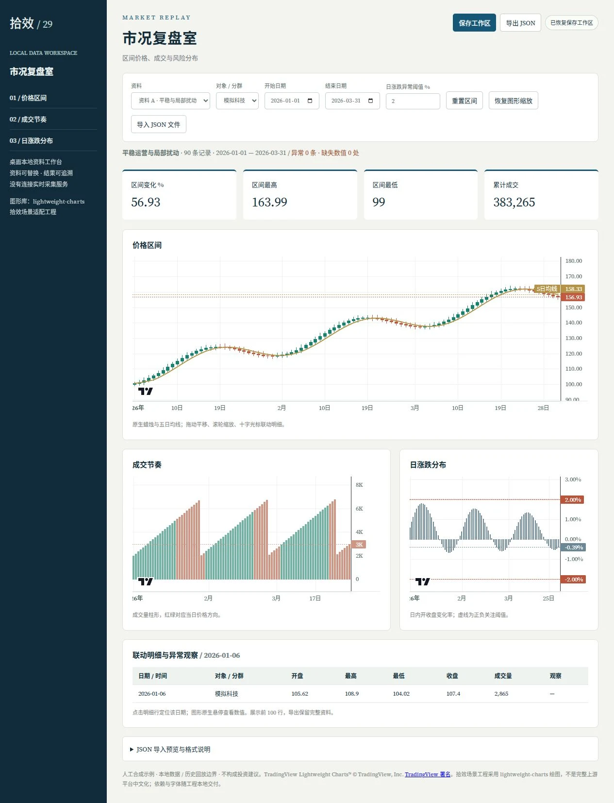
Task: Click the 已恢复保存工作区 status pill
Action: [571, 23]
